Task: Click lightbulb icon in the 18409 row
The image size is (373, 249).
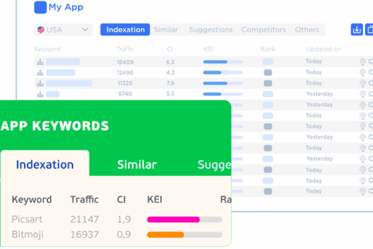Action: click(x=363, y=62)
